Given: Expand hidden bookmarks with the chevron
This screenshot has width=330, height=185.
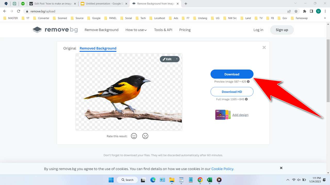Looking at the screenshot, I should pos(325,18).
